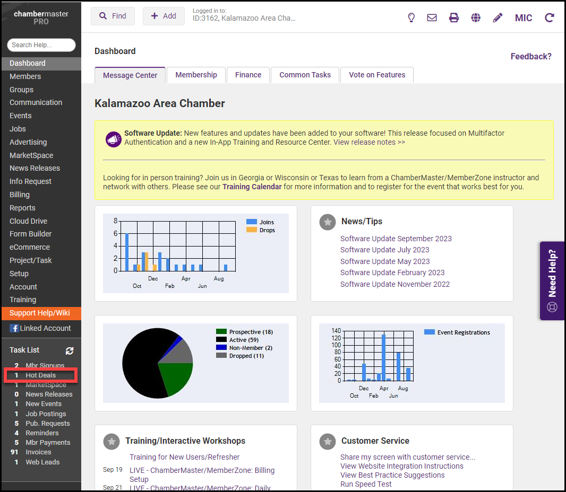Click the Feedback? link
The image size is (566, 492).
(x=531, y=57)
